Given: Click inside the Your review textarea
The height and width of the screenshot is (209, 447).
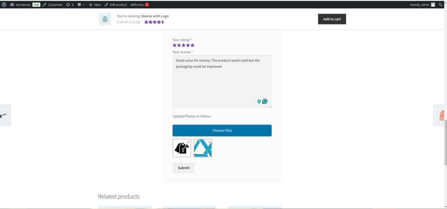Looking at the screenshot, I should [222, 81].
